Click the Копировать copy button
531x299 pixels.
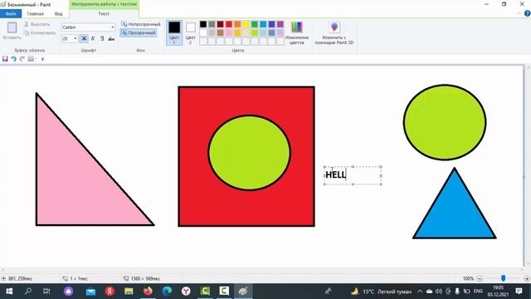tap(40, 33)
